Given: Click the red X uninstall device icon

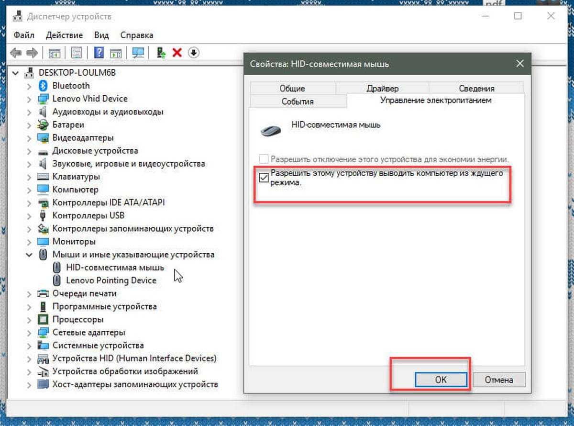Looking at the screenshot, I should point(177,53).
